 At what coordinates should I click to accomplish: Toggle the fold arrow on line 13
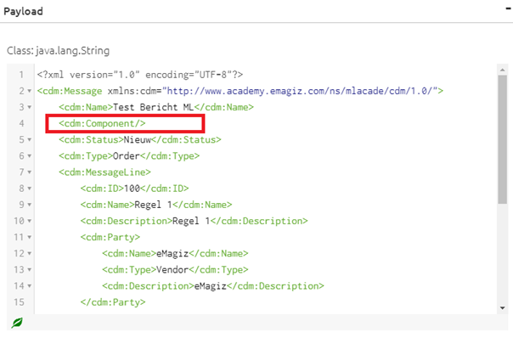[29, 269]
